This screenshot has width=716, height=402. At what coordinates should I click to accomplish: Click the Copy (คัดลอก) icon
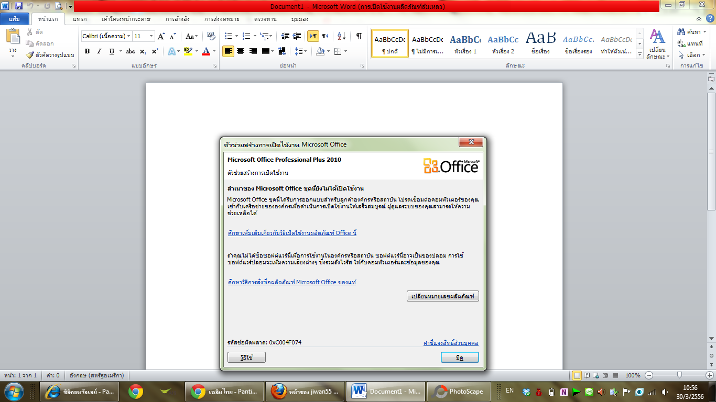(x=30, y=43)
